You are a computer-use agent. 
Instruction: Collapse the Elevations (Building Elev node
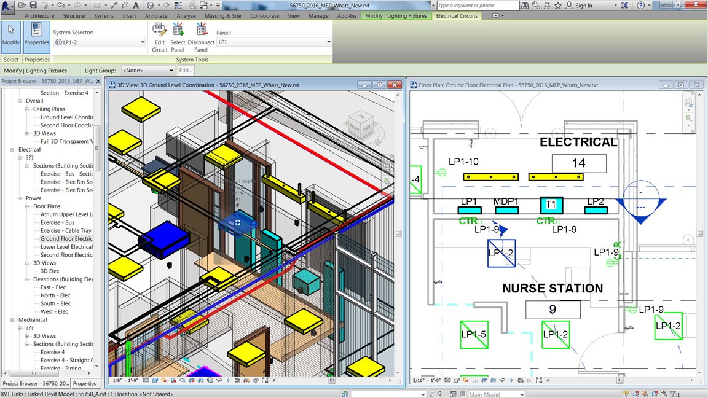coord(26,279)
